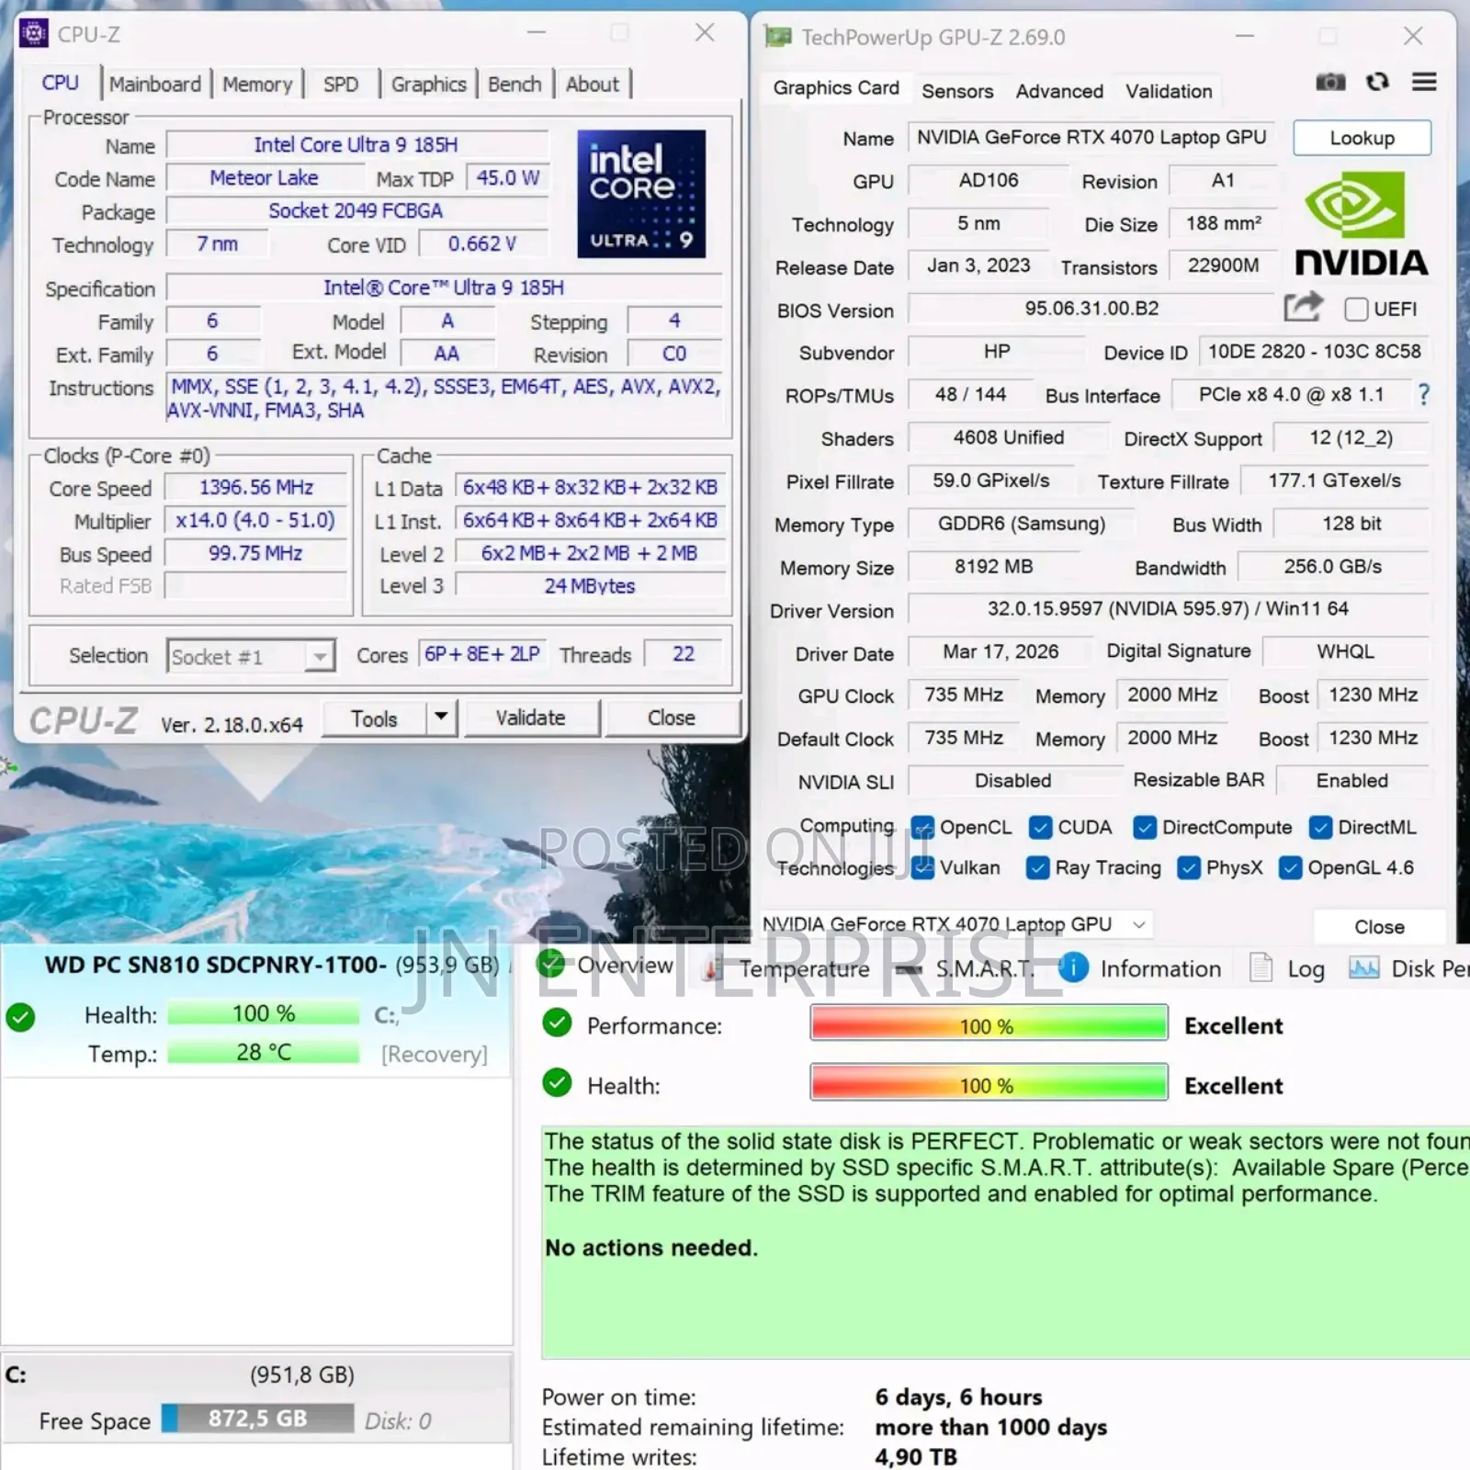Click the Intel Core Ultra 9 logo
Viewport: 1470px width, 1470px height.
[641, 193]
